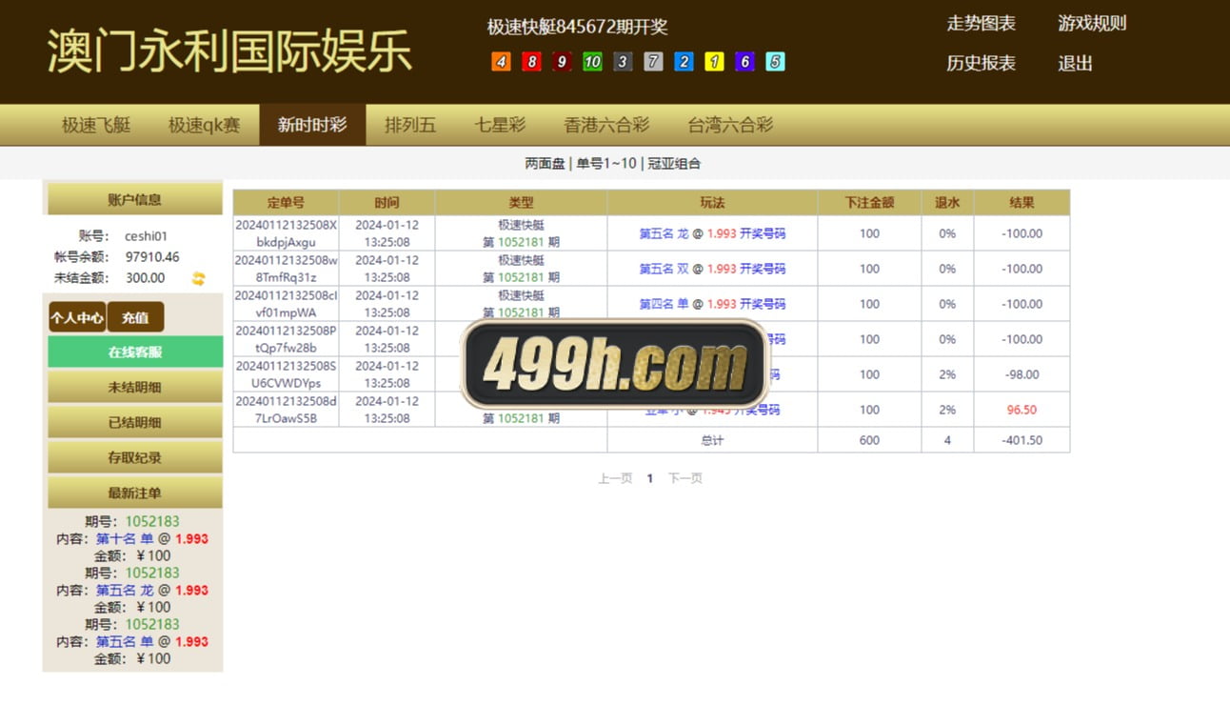Click the -401.50 total result
Screen dimensions: 1230x725
click(1022, 440)
